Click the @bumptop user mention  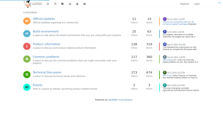[168, 60]
